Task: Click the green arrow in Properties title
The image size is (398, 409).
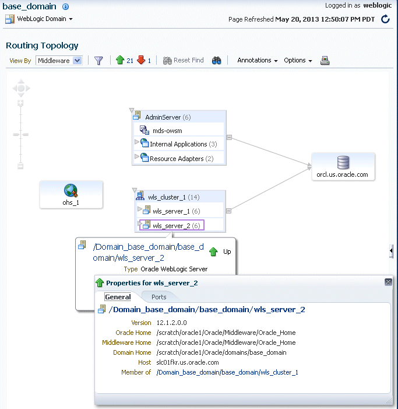Action: 100,283
